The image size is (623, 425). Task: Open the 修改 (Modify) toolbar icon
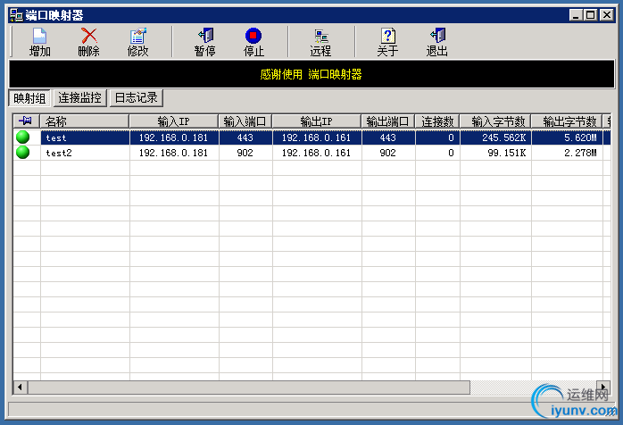coord(137,37)
